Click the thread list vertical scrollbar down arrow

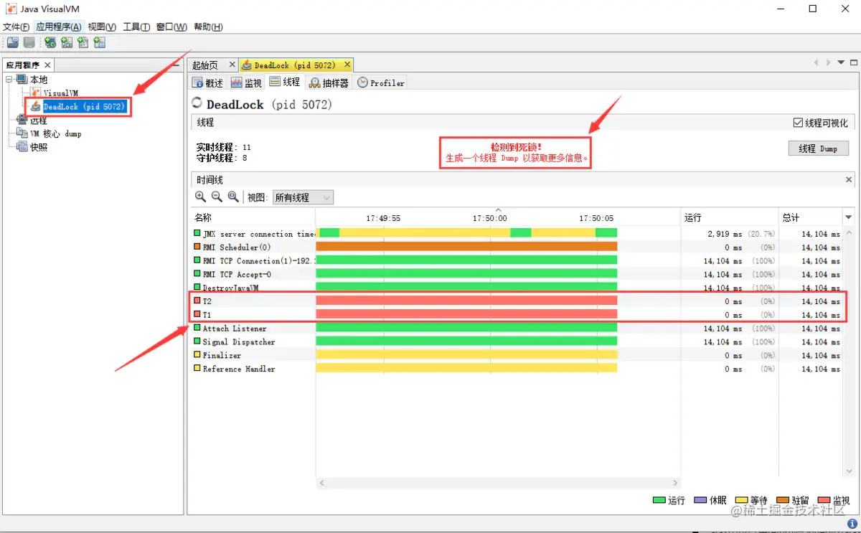click(850, 472)
